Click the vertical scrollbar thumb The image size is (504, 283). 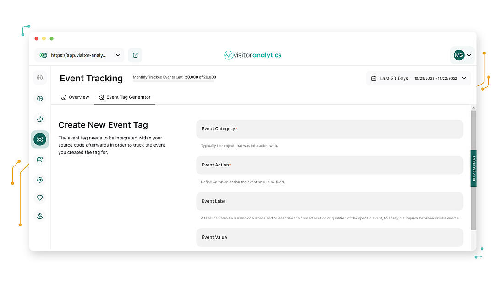click(x=473, y=171)
